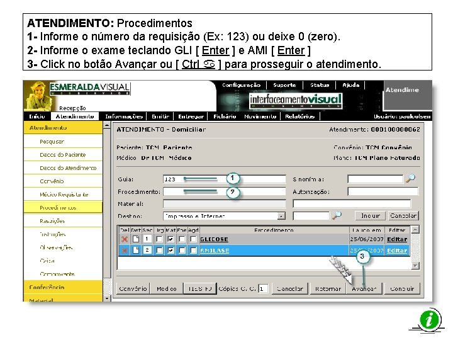Open details page icon for GLICOSE
The width and height of the screenshot is (453, 340).
(136, 239)
